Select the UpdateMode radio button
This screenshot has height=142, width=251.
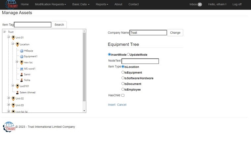pos(128,55)
